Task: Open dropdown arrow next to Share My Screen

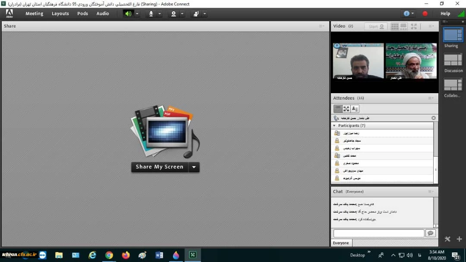Action: point(194,167)
